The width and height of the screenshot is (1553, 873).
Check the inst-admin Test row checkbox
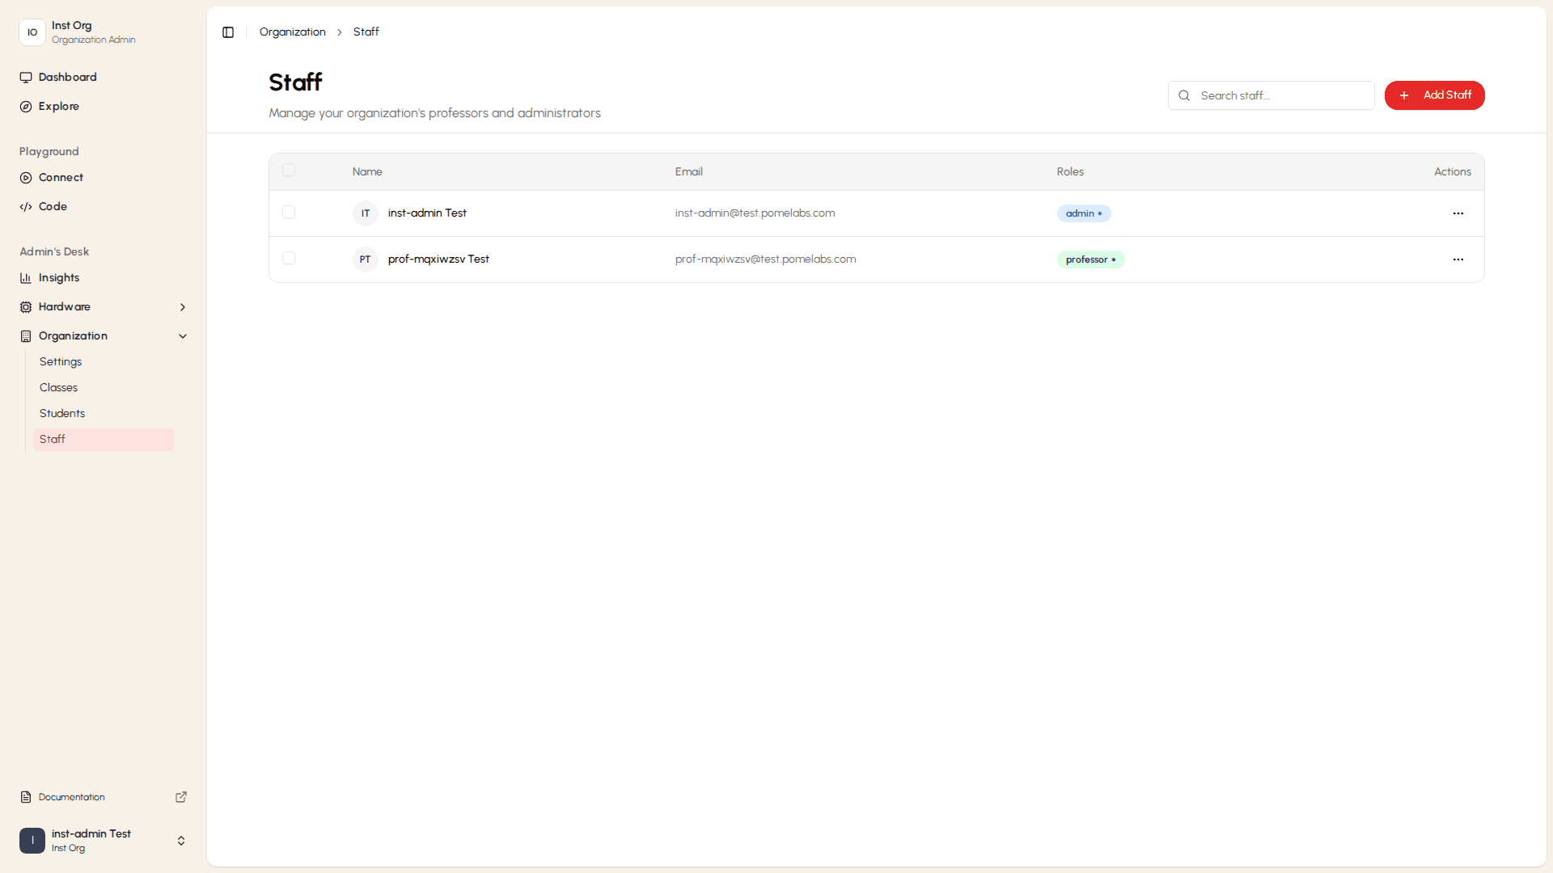(x=289, y=213)
